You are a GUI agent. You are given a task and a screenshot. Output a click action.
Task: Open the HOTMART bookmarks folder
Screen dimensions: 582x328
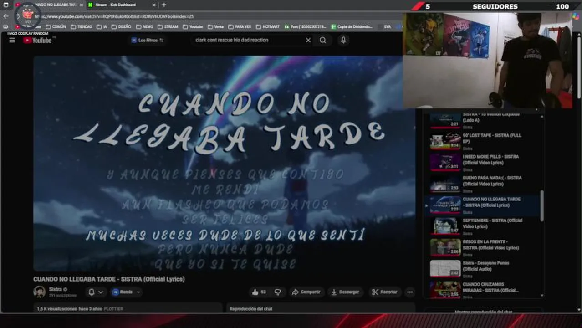268,27
